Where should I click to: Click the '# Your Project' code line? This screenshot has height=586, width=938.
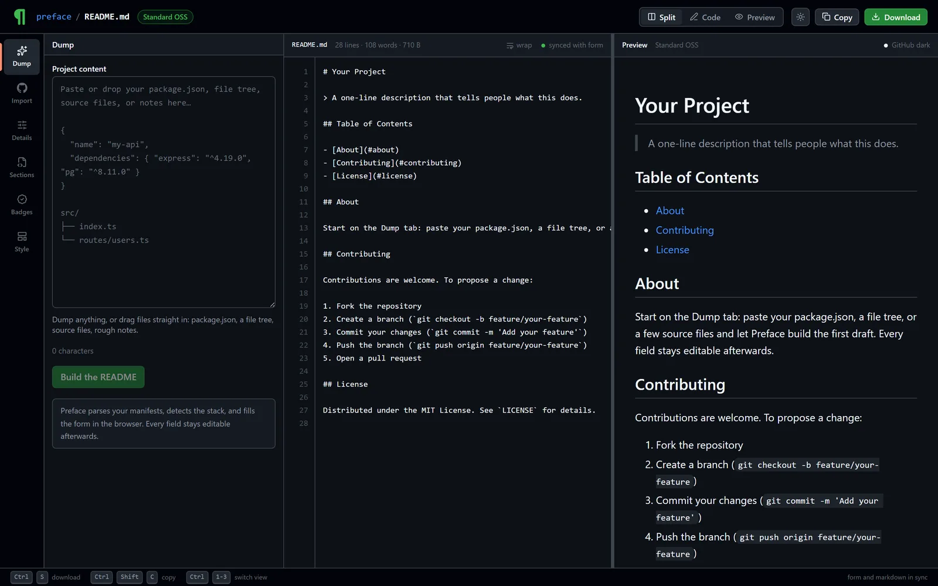point(354,71)
